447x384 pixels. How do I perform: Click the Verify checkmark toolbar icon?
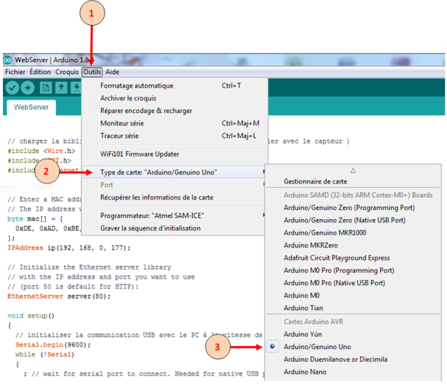click(12, 88)
